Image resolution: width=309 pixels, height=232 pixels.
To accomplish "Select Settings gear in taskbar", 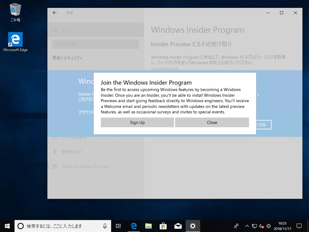I will [193, 226].
